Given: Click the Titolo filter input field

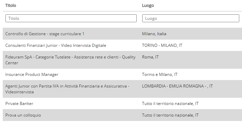Looking at the screenshot, I should [x=71, y=18].
